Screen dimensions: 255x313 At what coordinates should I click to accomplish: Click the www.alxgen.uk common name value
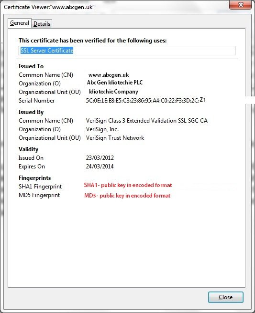(109, 75)
